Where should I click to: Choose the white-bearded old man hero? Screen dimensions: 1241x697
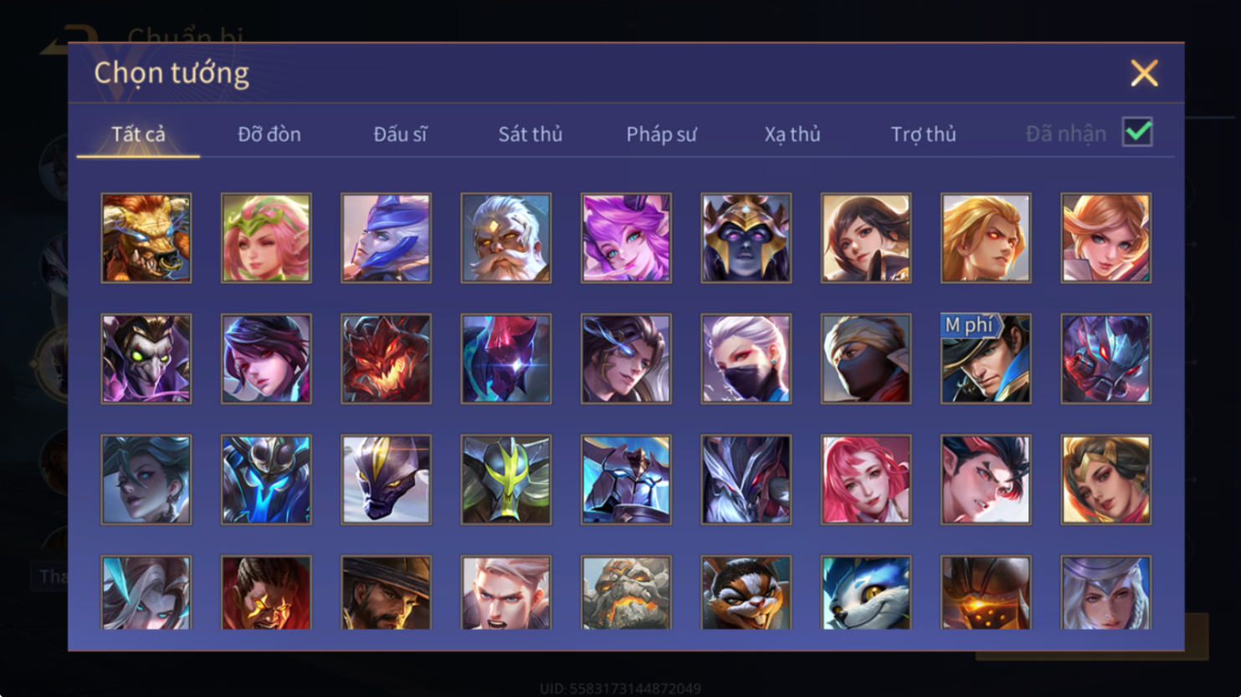click(x=506, y=238)
